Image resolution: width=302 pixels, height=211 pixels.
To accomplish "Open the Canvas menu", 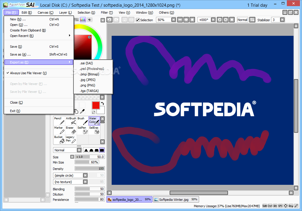I will 45,13.
